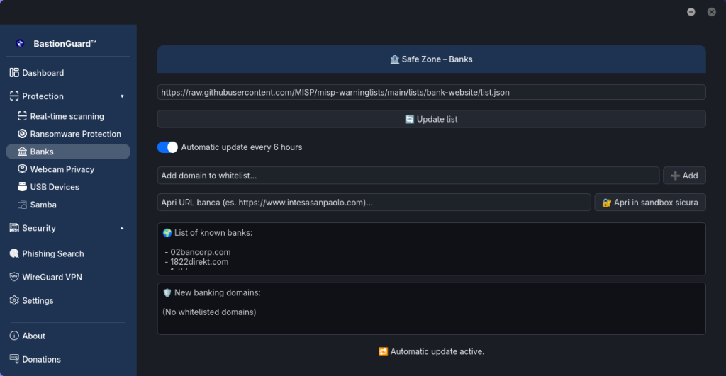Image resolution: width=726 pixels, height=376 pixels.
Task: Click the Security icon in sidebar
Action: pos(14,228)
